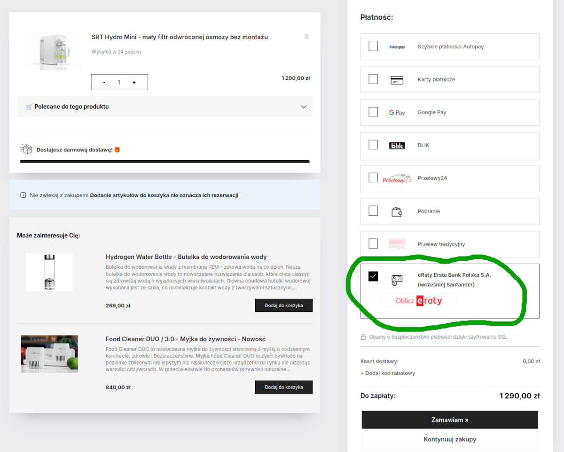Click the Food Cleaner 840,00 zł price
This screenshot has height=452, width=564.
point(118,388)
